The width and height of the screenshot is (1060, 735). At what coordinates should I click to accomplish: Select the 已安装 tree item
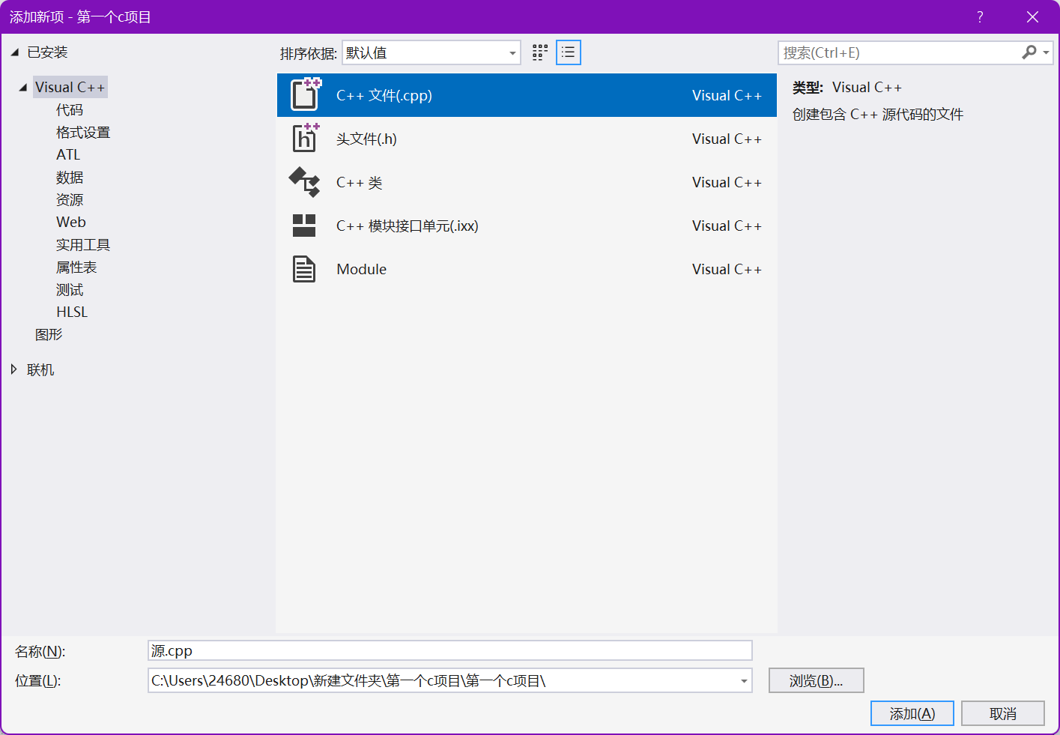47,52
